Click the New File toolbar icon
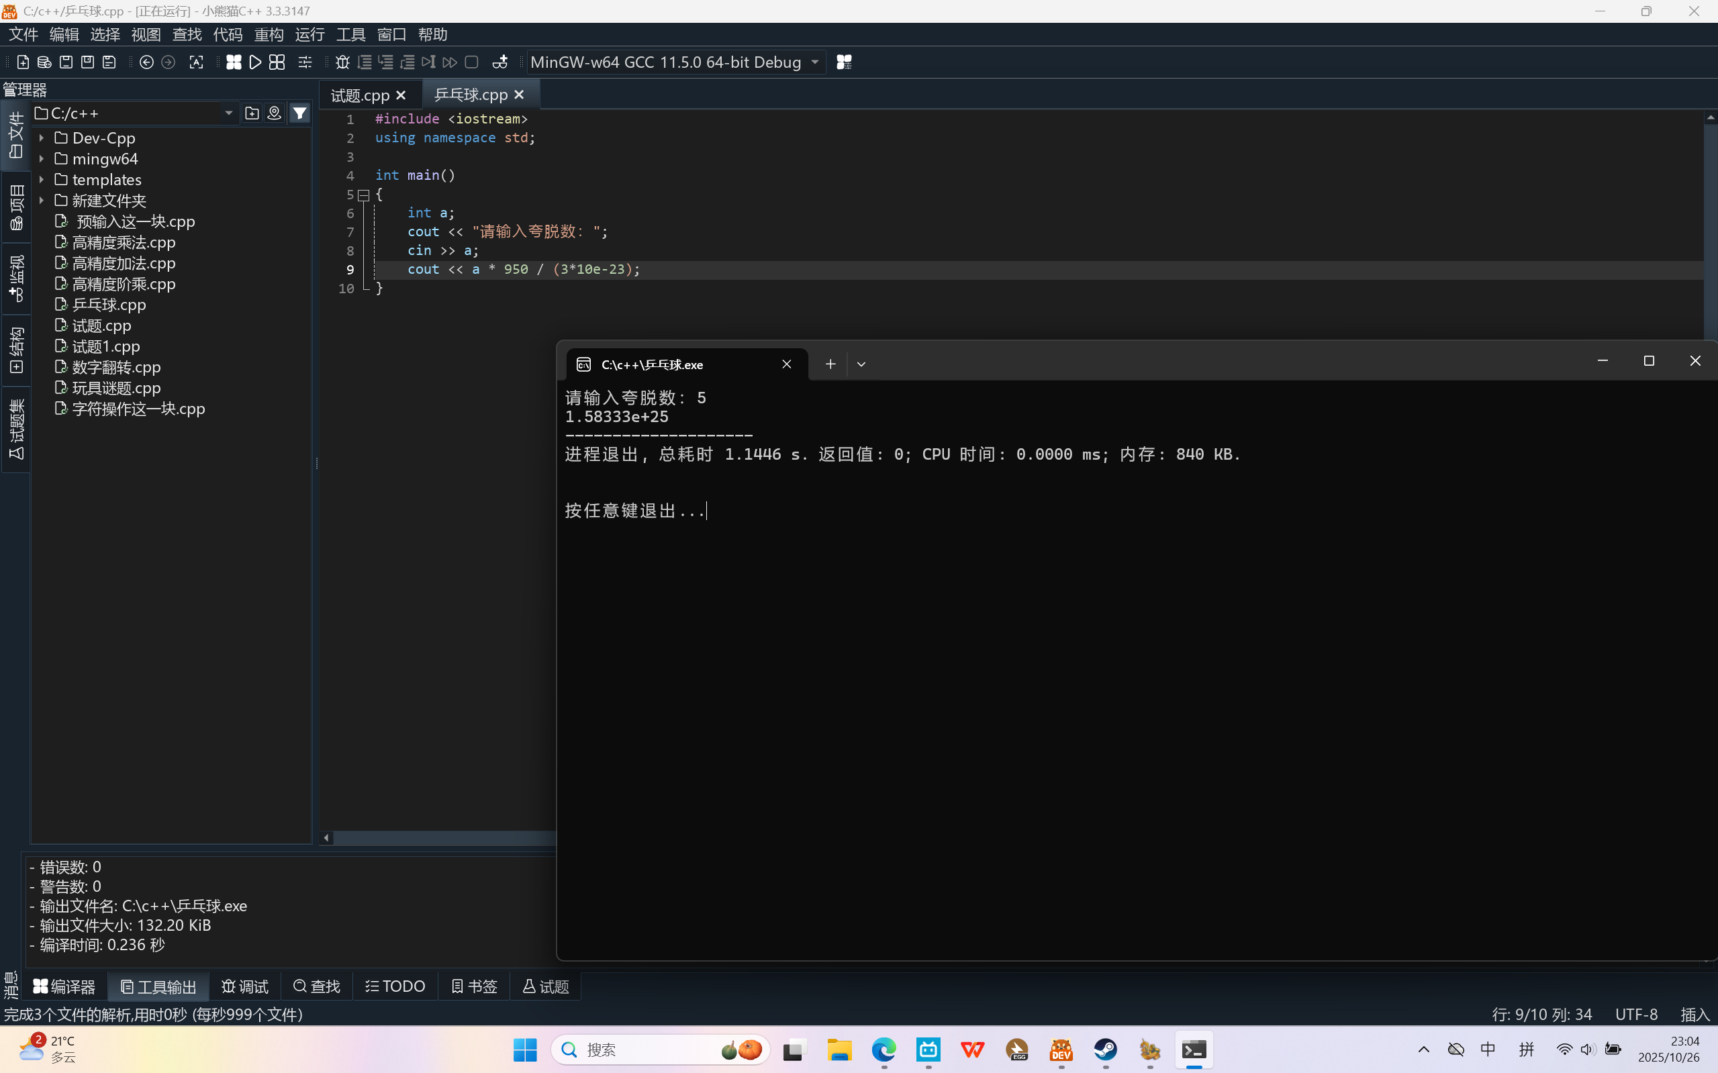1718x1073 pixels. [23, 62]
